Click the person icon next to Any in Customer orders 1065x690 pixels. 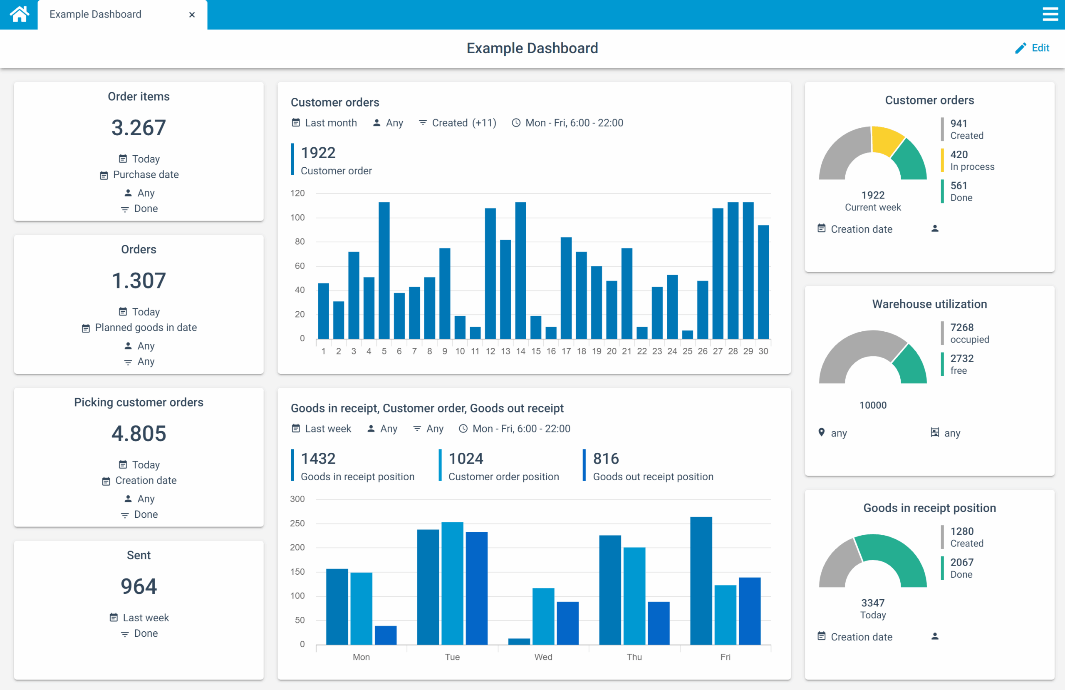pyautogui.click(x=376, y=122)
